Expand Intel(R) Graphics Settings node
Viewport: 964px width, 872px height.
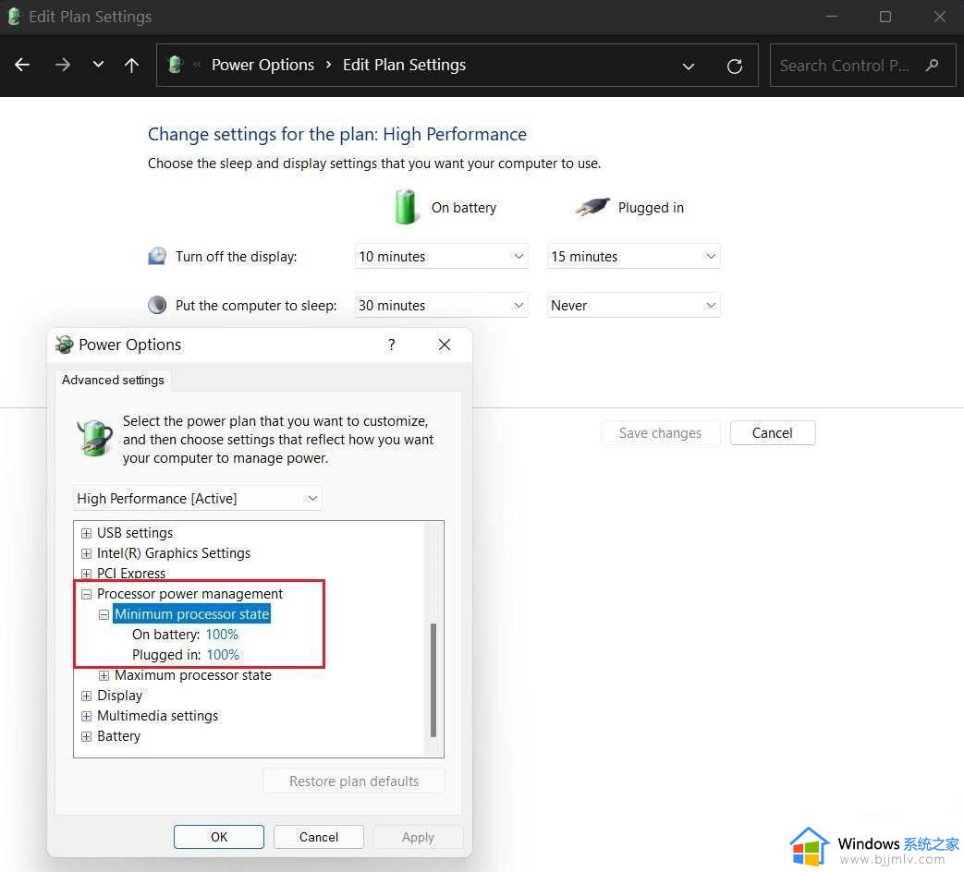pyautogui.click(x=86, y=553)
